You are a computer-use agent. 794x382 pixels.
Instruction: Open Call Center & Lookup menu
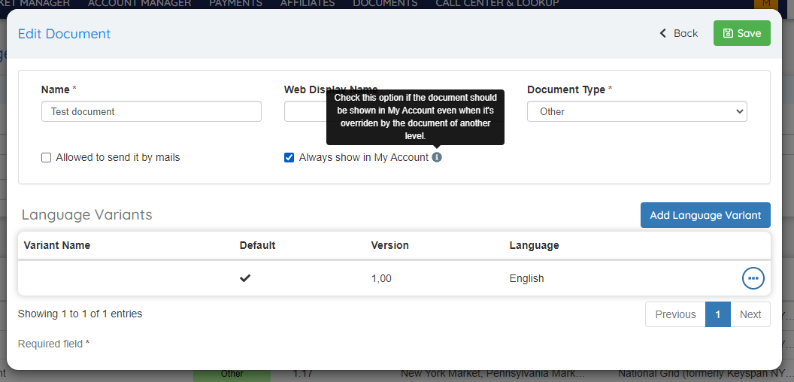[497, 4]
